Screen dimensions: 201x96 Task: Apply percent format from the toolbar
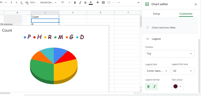(x=16, y=2)
